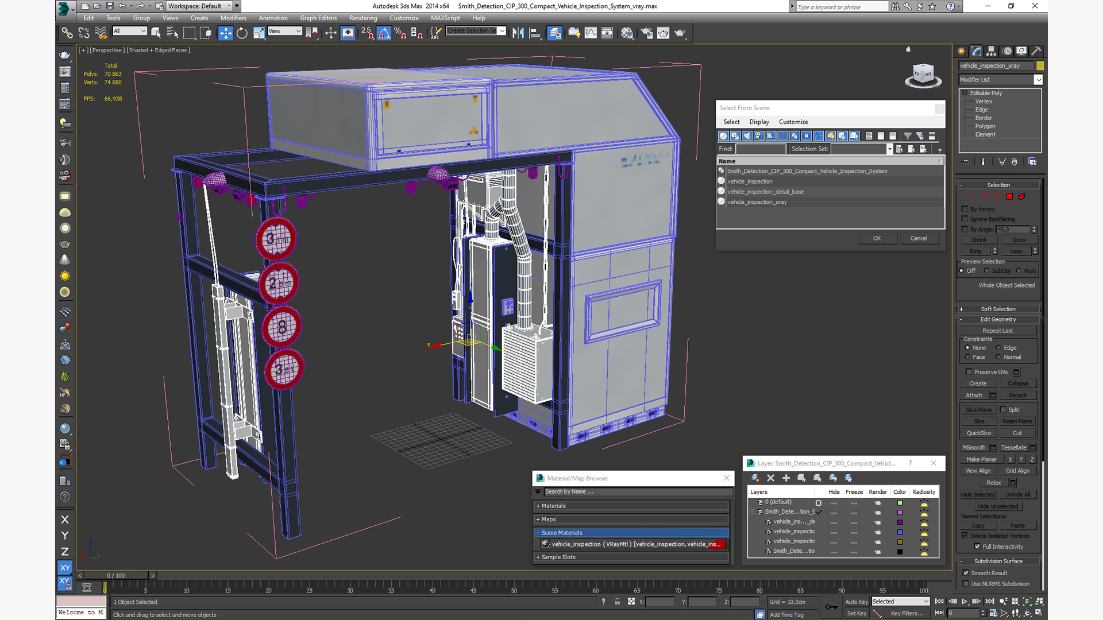Screen dimensions: 1103x620
Task: Click Go to End playback button
Action: [990, 601]
